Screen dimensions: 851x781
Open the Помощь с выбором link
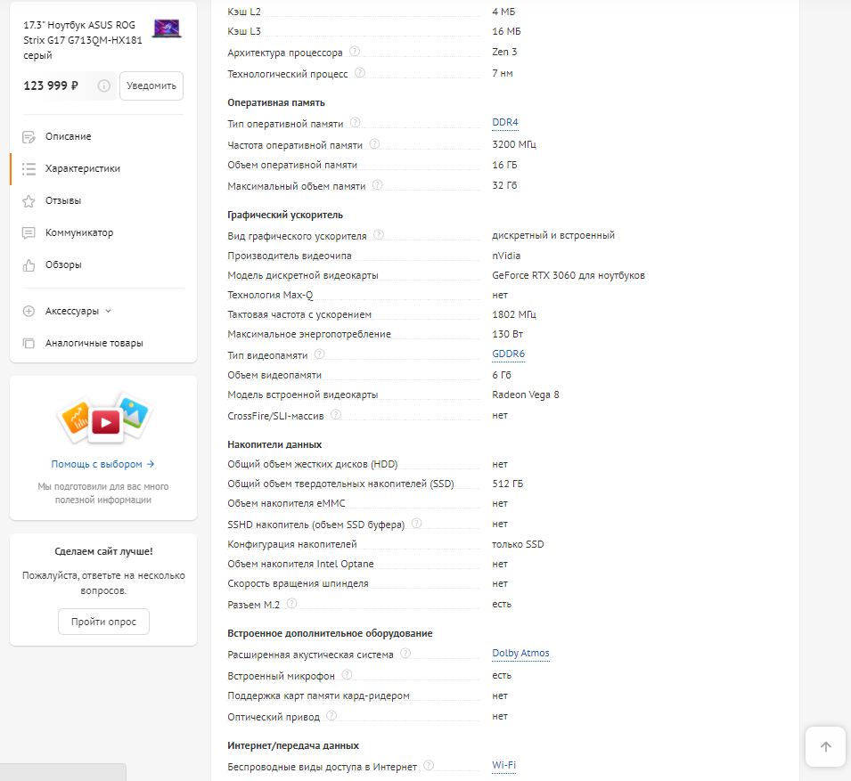pyautogui.click(x=102, y=464)
